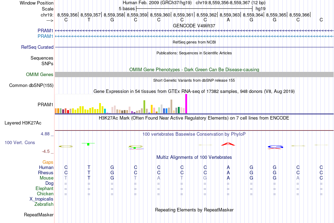Screen dimensions: 334x223
Task: Click the Sequences track label
Action: [x=42, y=58]
